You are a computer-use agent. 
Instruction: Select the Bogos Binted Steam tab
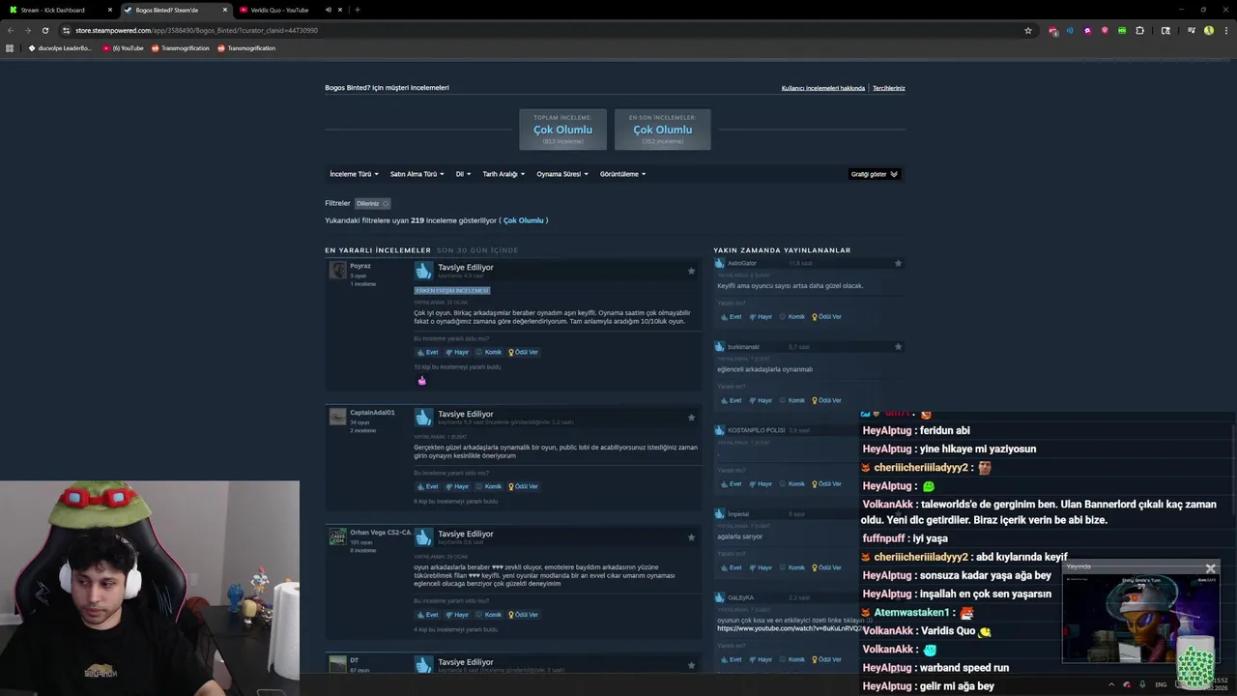pos(176,10)
